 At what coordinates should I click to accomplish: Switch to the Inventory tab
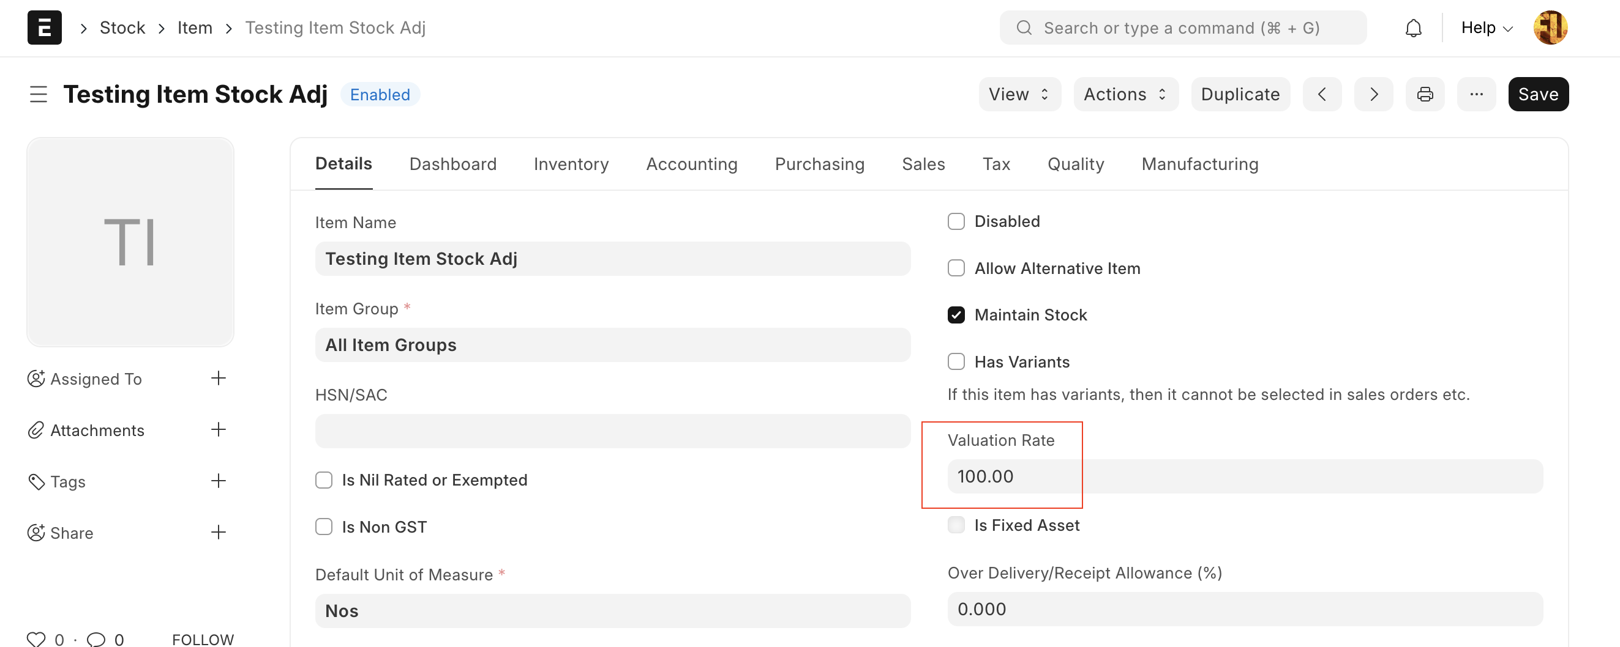click(571, 164)
